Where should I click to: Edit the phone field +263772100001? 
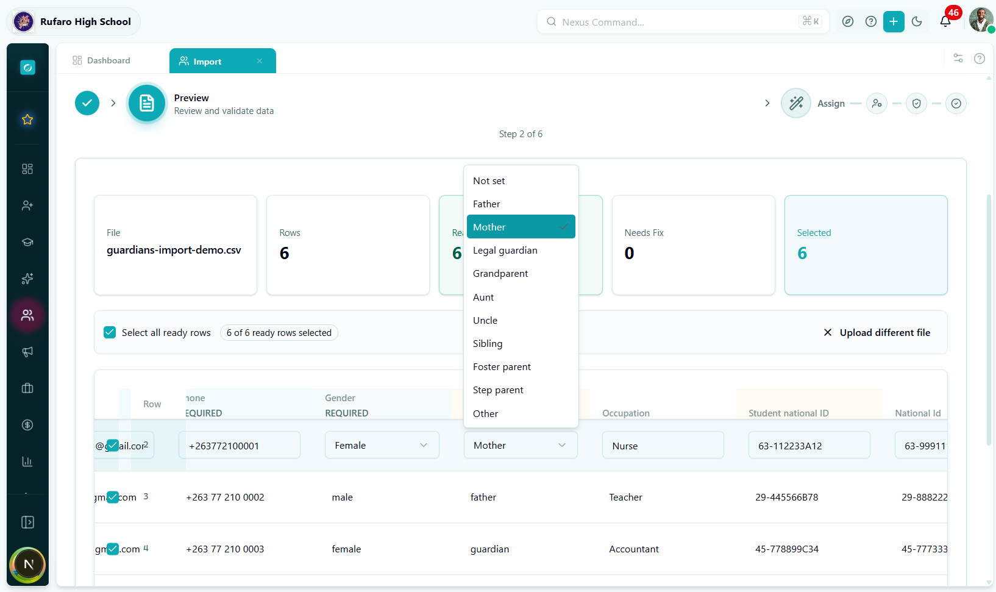(x=240, y=445)
